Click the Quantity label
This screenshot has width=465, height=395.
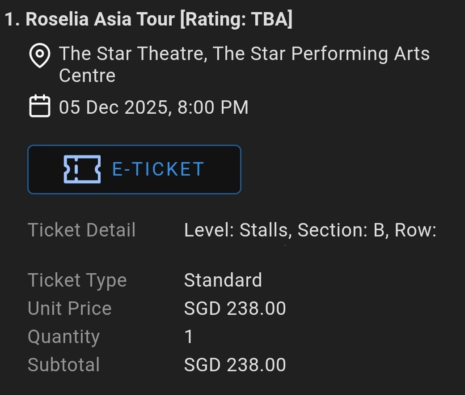click(64, 337)
